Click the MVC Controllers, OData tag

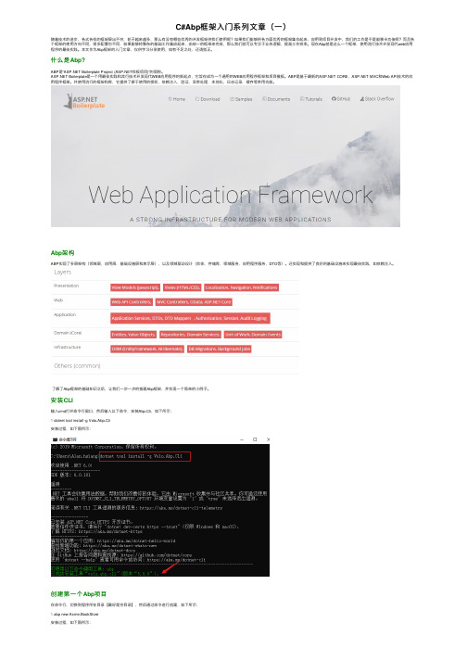coord(194,302)
